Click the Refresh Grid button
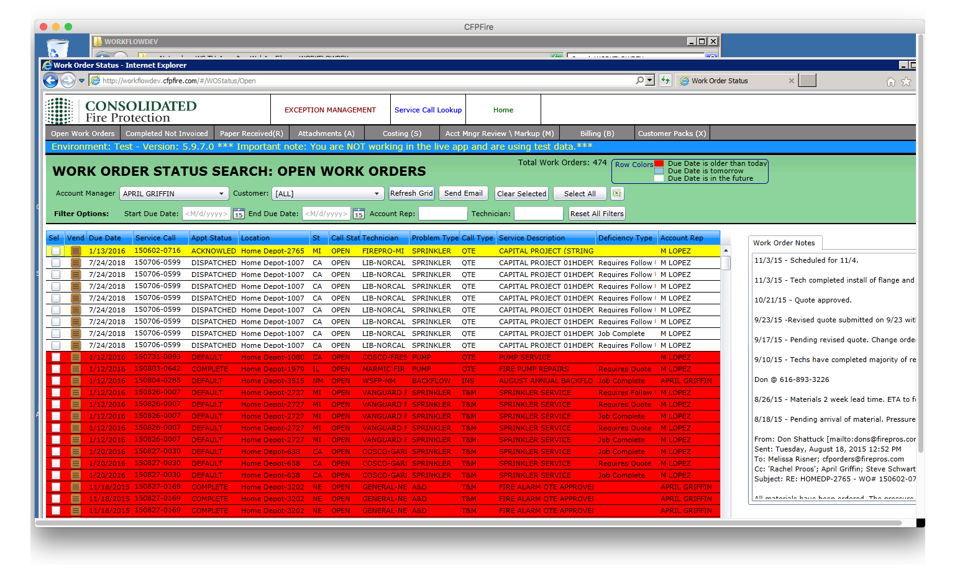 click(x=411, y=193)
